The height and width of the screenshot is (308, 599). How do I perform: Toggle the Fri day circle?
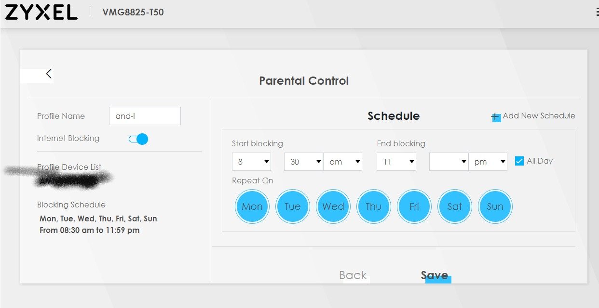click(x=414, y=207)
